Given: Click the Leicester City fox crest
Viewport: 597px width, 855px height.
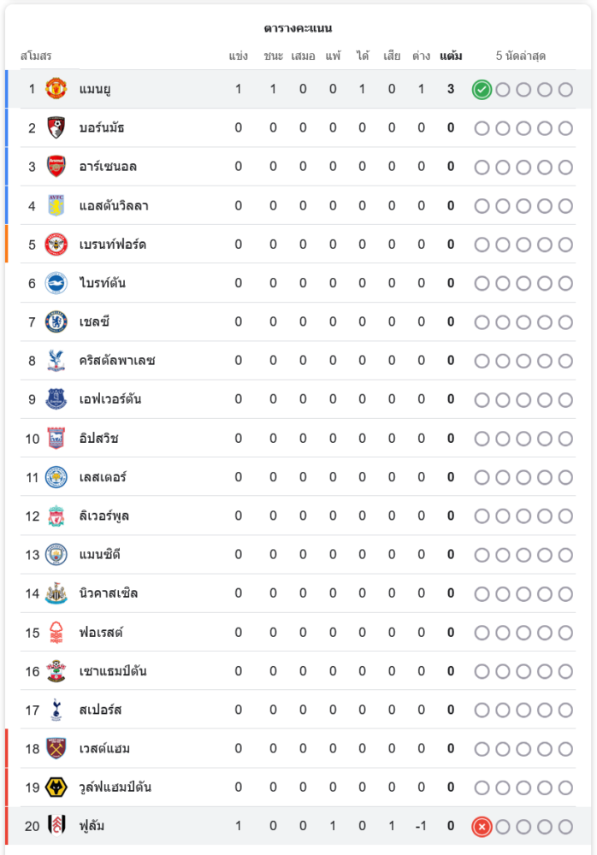Looking at the screenshot, I should [x=56, y=477].
